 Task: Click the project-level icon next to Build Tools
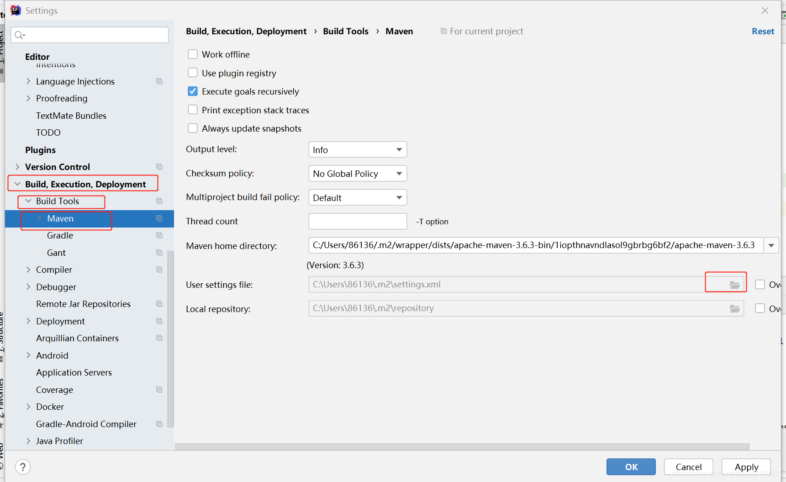pyautogui.click(x=159, y=201)
